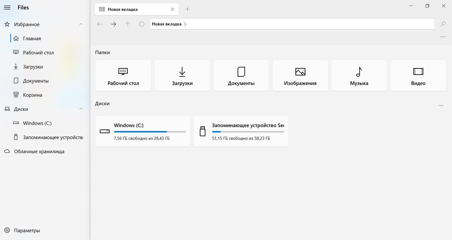The width and height of the screenshot is (452, 240).
Task: Open Главная in the sidebar
Action: pos(32,38)
